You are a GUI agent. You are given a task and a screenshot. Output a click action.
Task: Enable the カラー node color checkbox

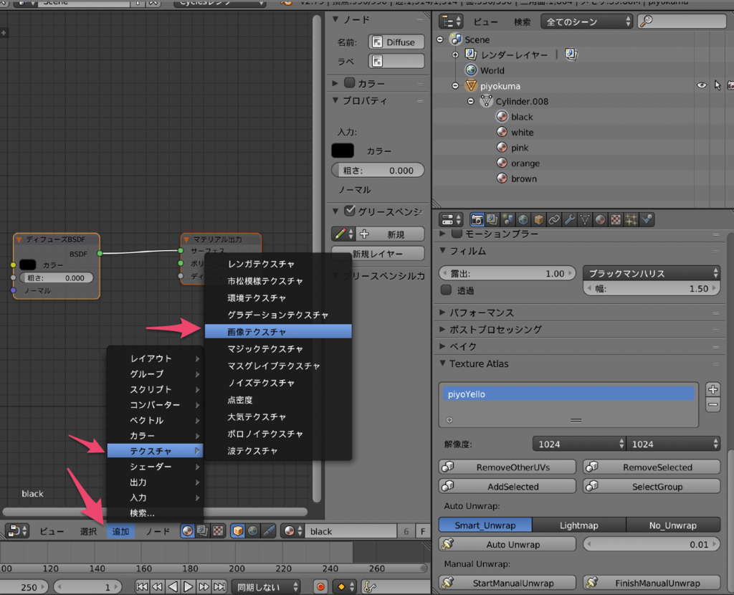pos(350,83)
